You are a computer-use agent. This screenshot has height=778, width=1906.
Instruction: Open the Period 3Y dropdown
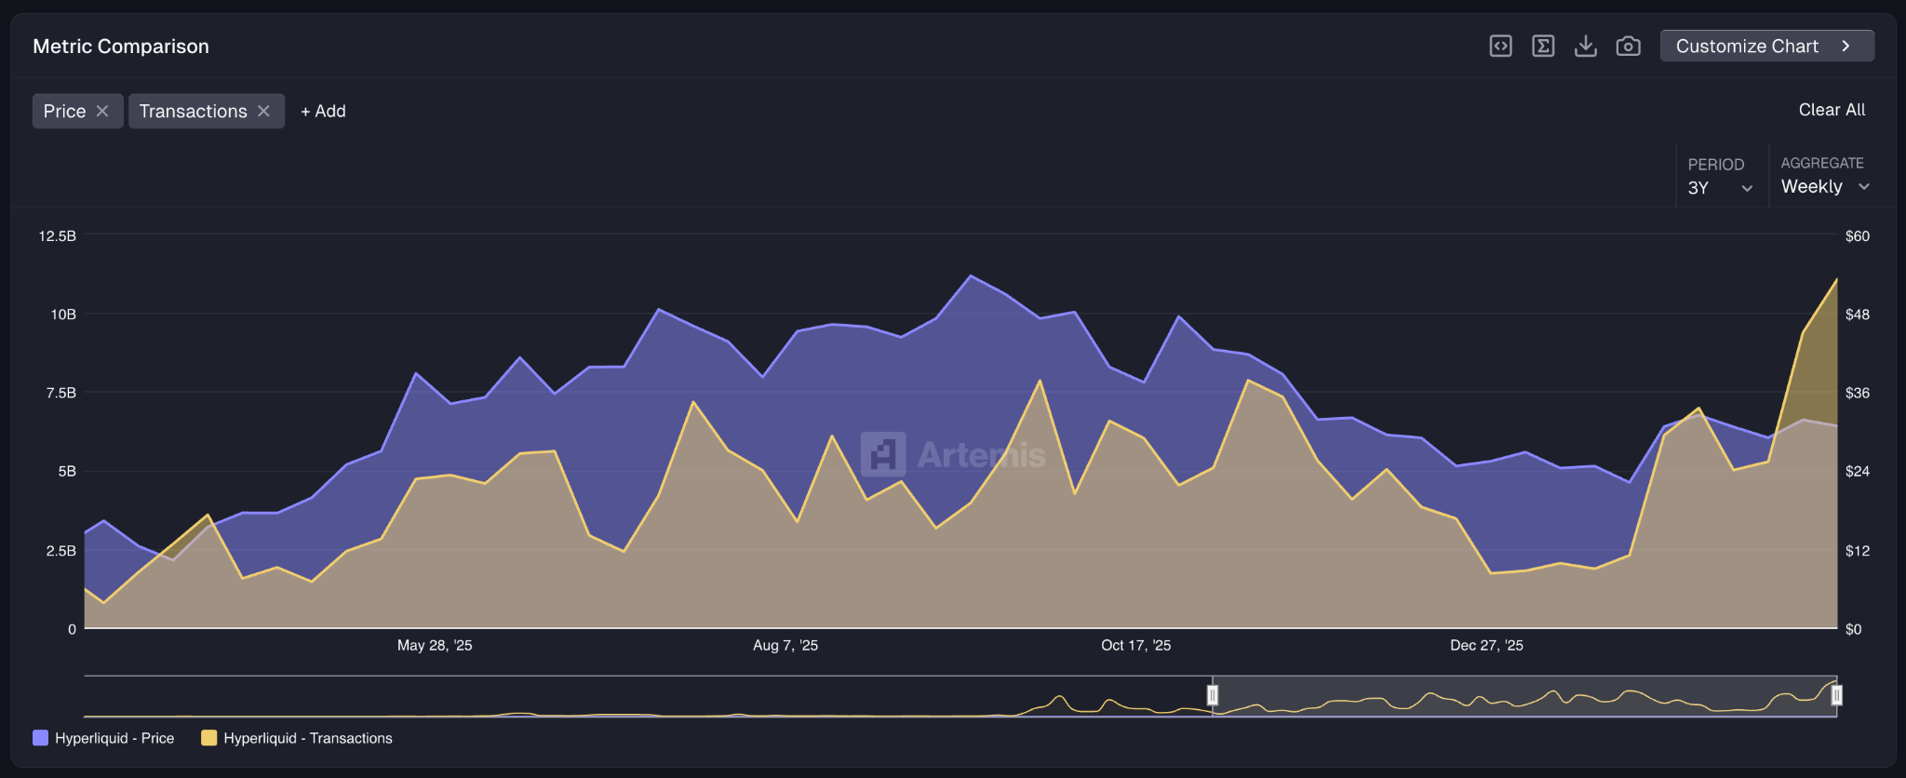coord(1720,187)
